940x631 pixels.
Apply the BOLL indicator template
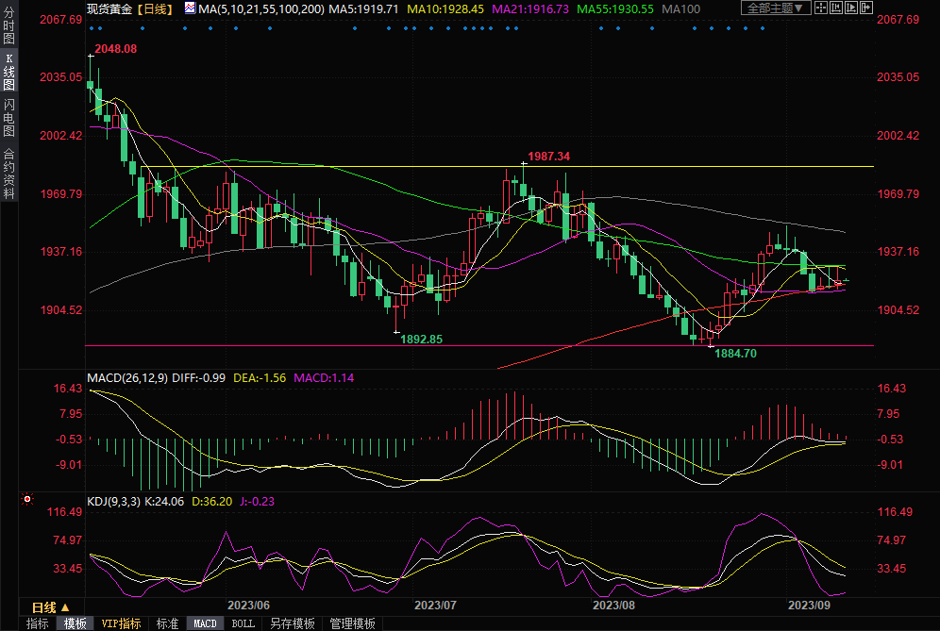pyautogui.click(x=243, y=623)
